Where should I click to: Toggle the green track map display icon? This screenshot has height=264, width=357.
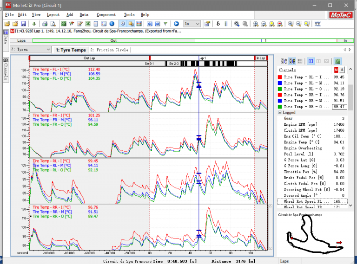pos(337,61)
